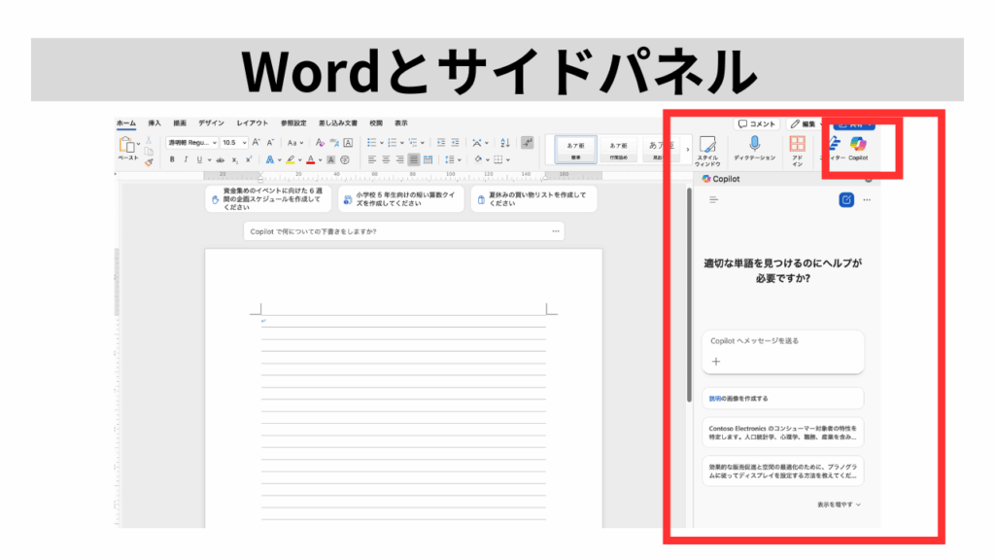Viewport: 995px width, 560px height.
Task: Click the コメント (Comments) button
Action: point(756,124)
